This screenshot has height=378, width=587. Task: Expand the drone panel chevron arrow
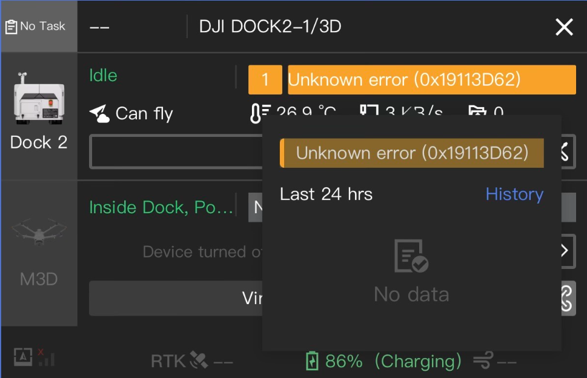click(x=565, y=251)
